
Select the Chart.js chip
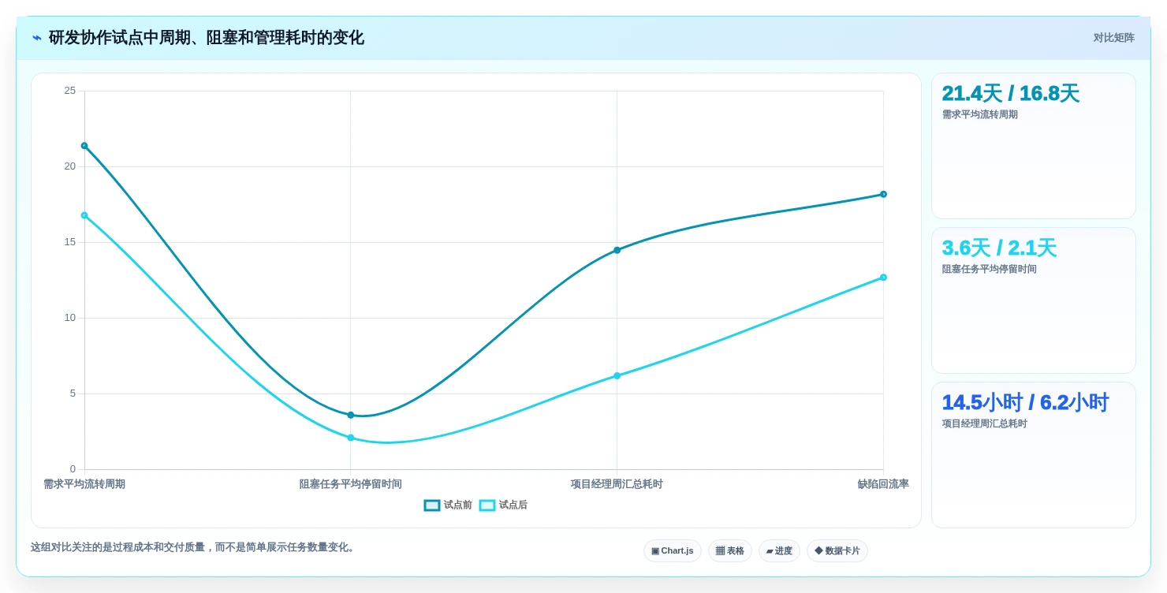(x=673, y=550)
